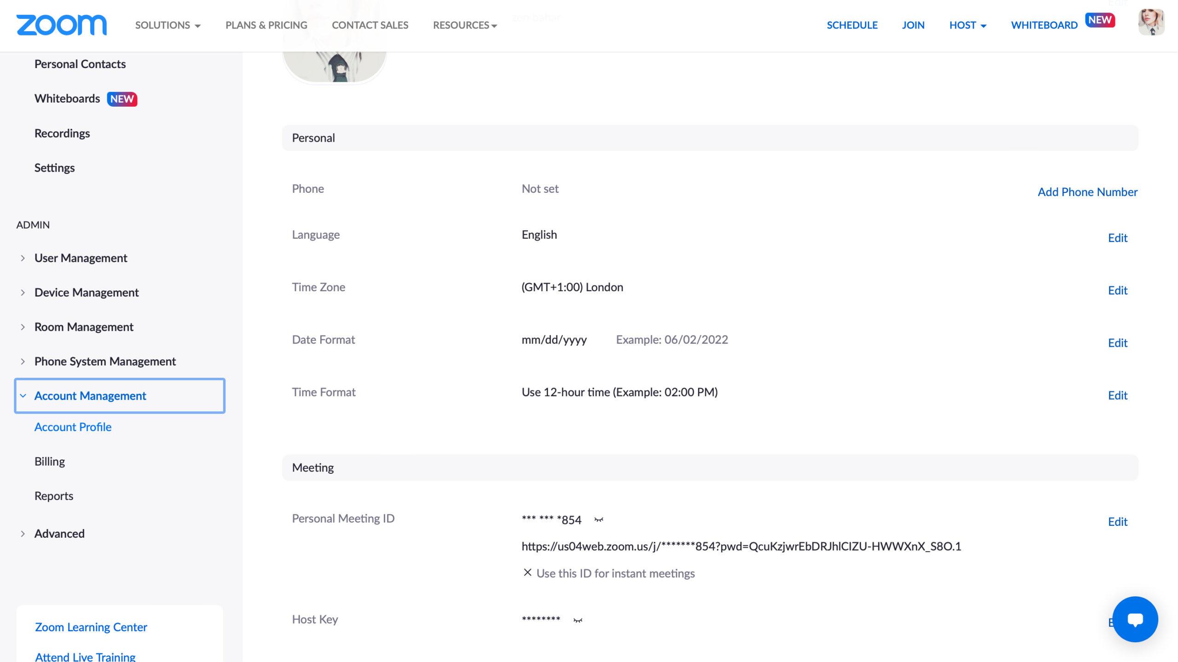Click the 'Use this ID for instant meetings' text

pos(615,574)
